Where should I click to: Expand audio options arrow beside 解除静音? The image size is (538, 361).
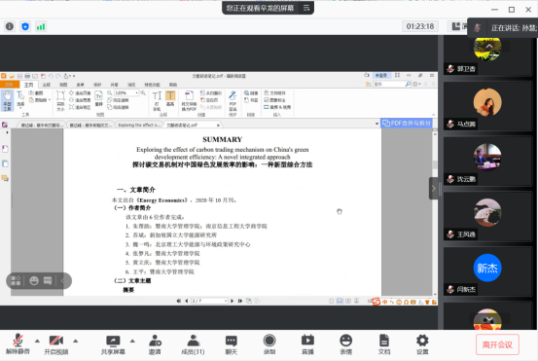[x=37, y=341]
